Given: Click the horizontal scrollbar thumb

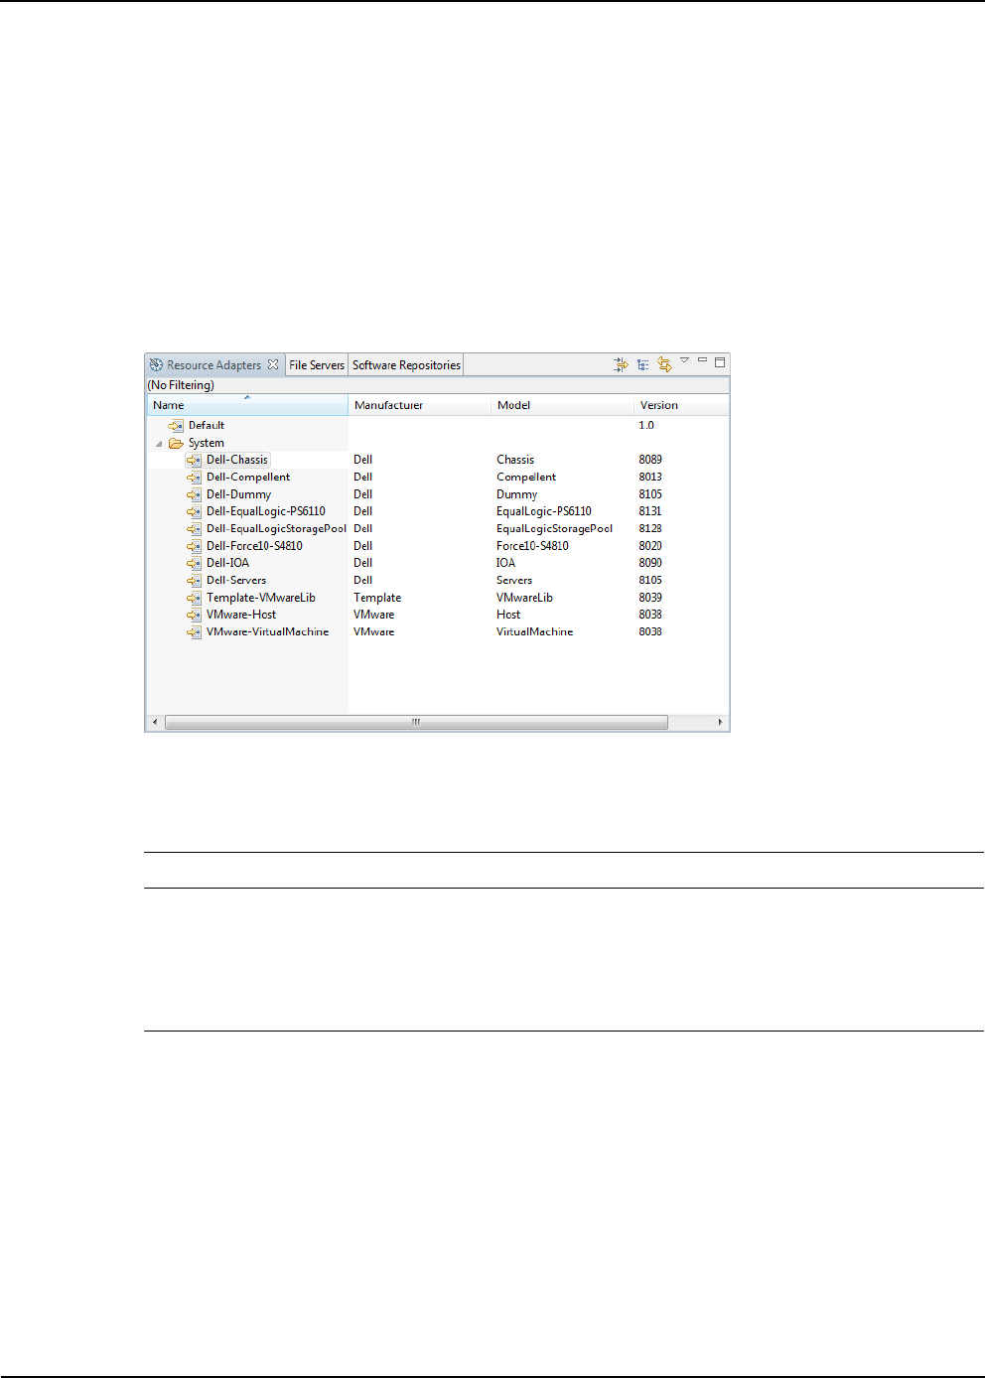Looking at the screenshot, I should click(x=416, y=722).
